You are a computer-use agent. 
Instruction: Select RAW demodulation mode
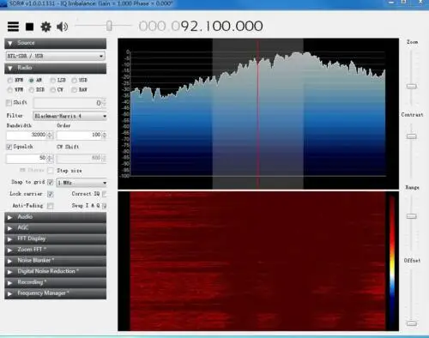[74, 90]
